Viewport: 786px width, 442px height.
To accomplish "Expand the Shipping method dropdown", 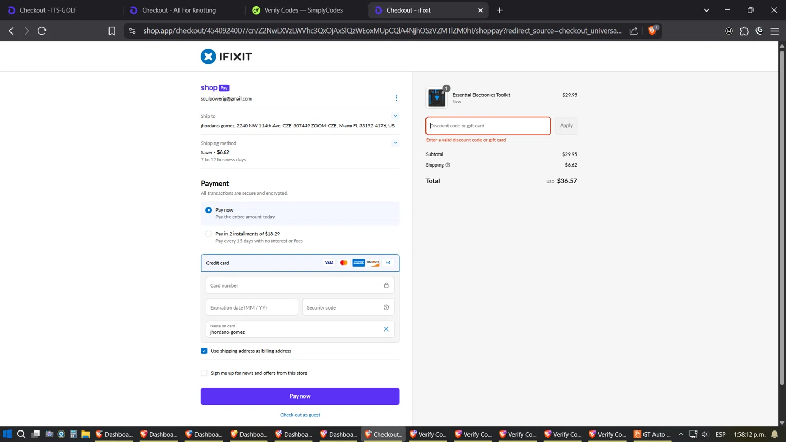I will (x=395, y=143).
